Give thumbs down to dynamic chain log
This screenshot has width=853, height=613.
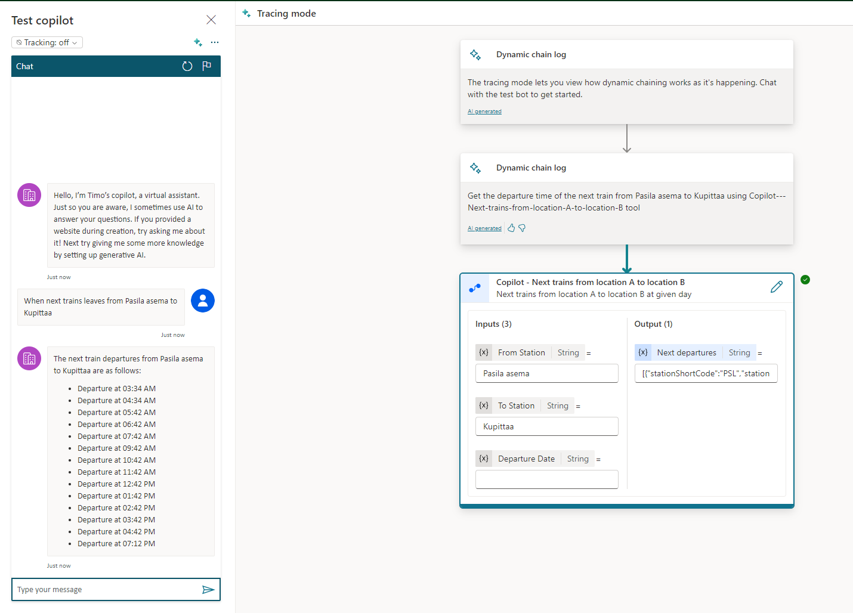coord(522,228)
